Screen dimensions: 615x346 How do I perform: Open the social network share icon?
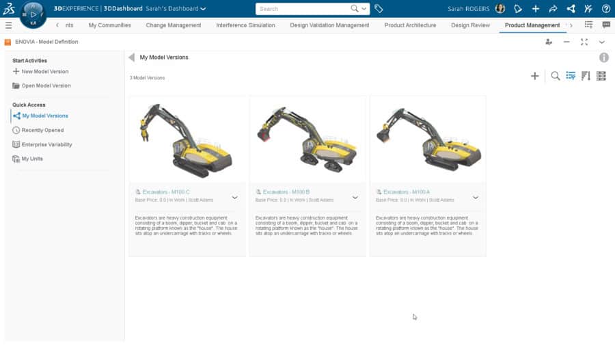[x=571, y=9]
